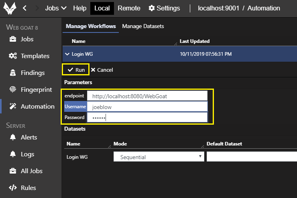The width and height of the screenshot is (297, 198).
Task: Click the datasets Name column header
Action: click(x=73, y=144)
